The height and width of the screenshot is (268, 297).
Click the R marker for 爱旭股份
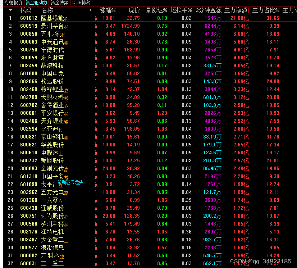tap(96, 161)
